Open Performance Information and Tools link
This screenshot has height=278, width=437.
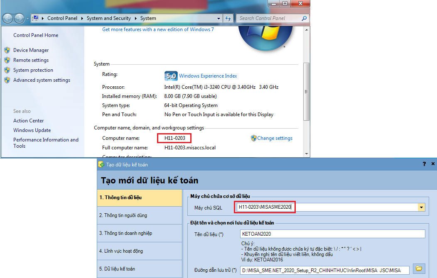pos(46,143)
